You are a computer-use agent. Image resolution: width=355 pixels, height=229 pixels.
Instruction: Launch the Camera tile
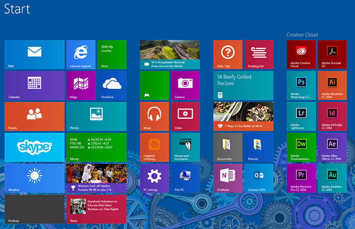click(x=186, y=86)
